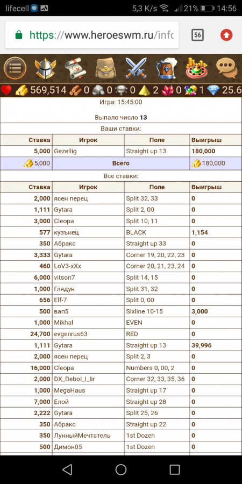The height and width of the screenshot is (484, 242).
Task: Open player Gezellig profile link
Action: click(x=65, y=151)
